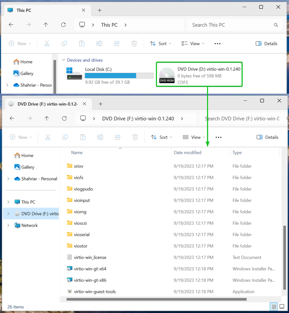Open Sort dropdown in This PC window
The width and height of the screenshot is (289, 313).
(160, 43)
